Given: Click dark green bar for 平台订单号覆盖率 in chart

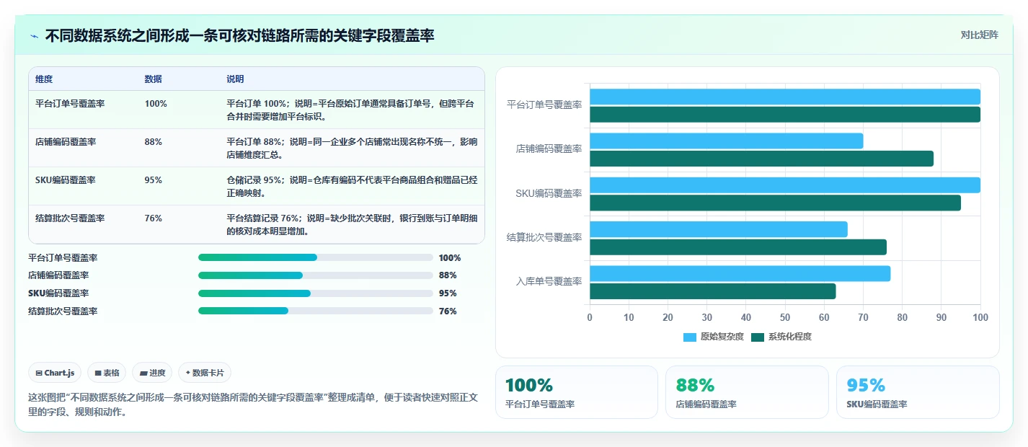Looking at the screenshot, I should 785,114.
